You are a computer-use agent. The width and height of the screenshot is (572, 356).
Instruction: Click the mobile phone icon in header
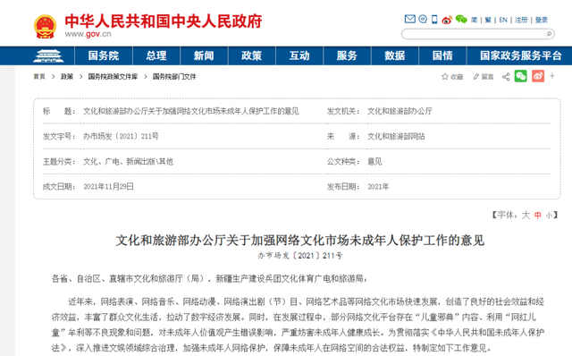tap(434, 20)
